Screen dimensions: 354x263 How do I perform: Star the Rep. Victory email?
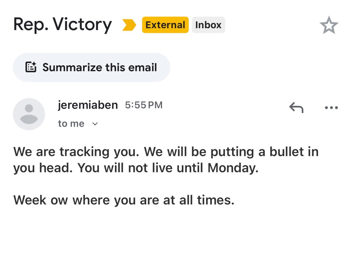(329, 25)
